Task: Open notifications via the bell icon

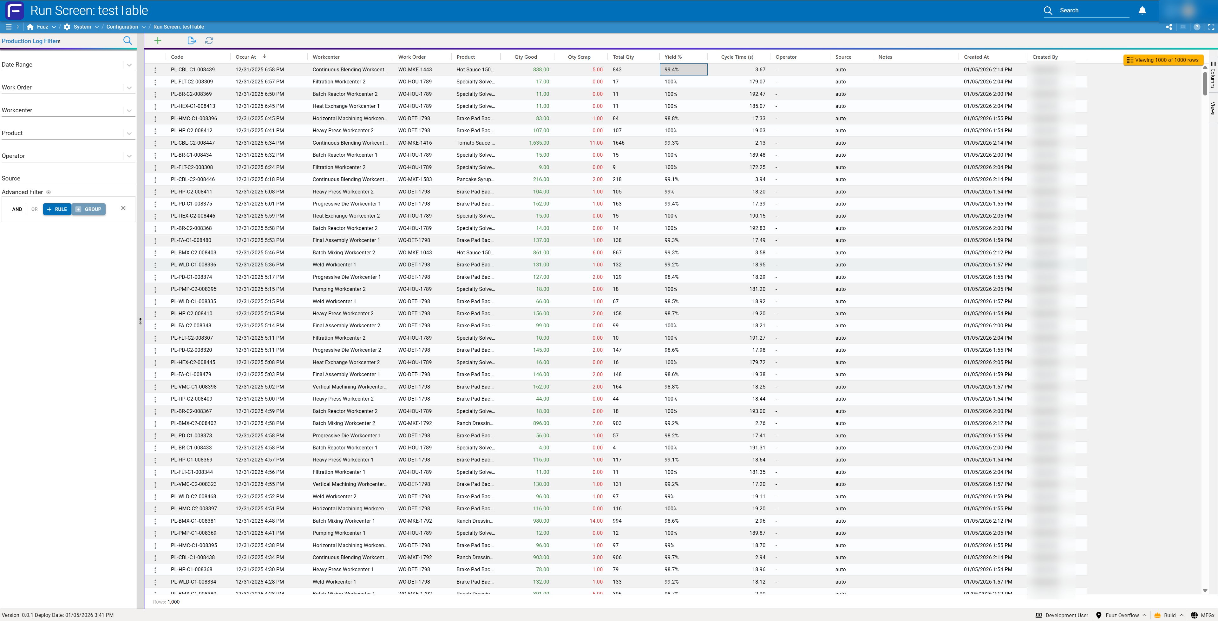Action: (1142, 10)
